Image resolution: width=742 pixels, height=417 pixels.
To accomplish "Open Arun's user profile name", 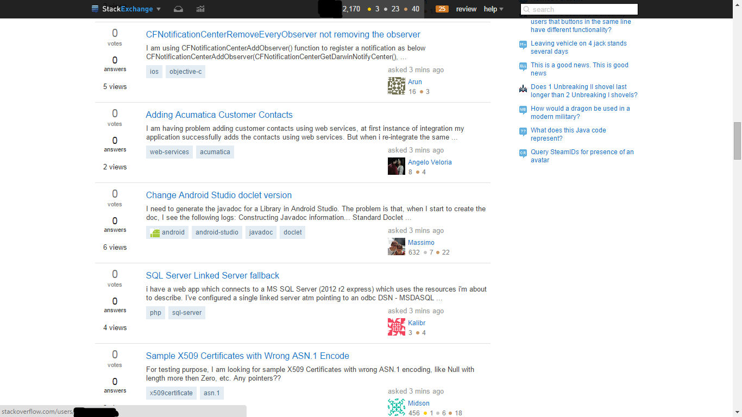I will point(415,82).
